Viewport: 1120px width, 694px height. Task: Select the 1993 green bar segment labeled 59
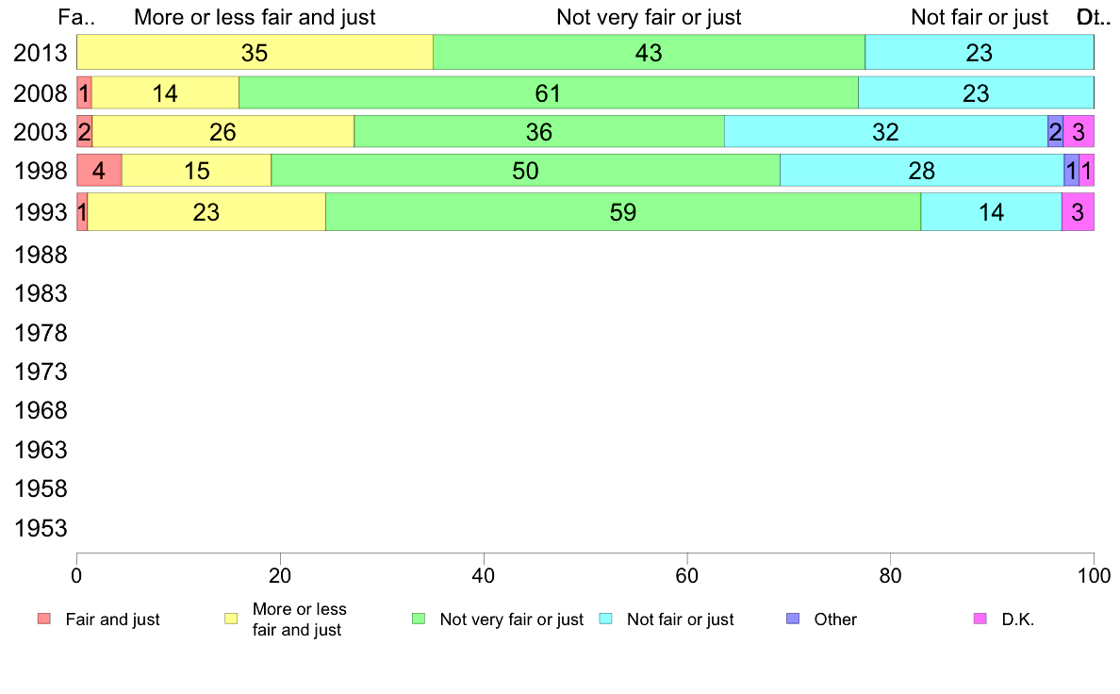tap(623, 211)
